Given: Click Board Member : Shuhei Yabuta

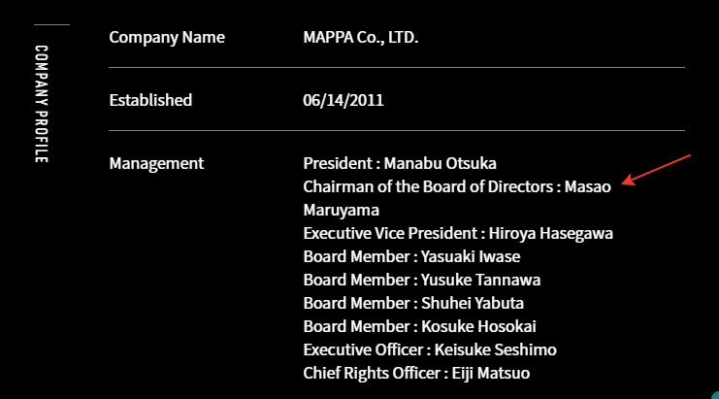Looking at the screenshot, I should coord(413,303).
